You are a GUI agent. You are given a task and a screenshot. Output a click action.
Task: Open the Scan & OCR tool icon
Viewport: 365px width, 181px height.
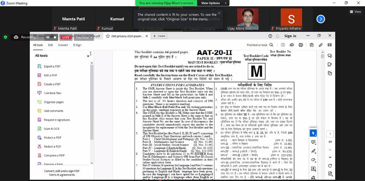coord(39,128)
